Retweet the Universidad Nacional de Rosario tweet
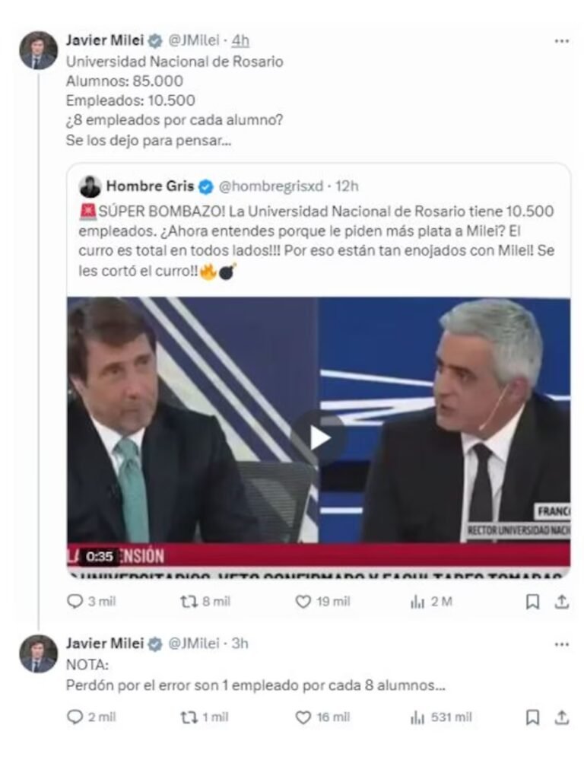This screenshot has width=584, height=779. click(189, 602)
